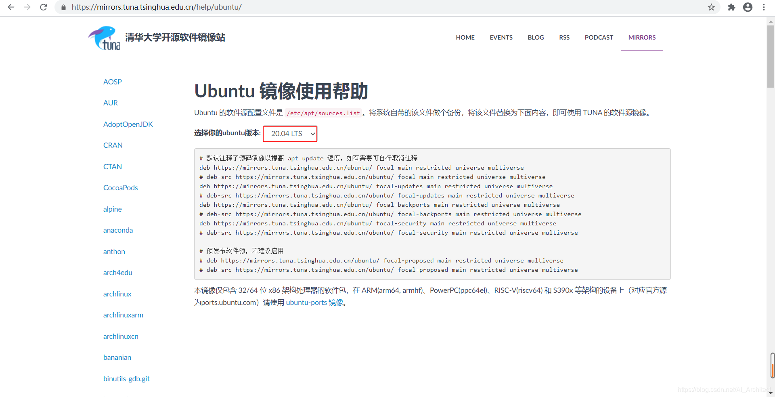
Task: Open the user profile avatar icon
Action: [748, 7]
